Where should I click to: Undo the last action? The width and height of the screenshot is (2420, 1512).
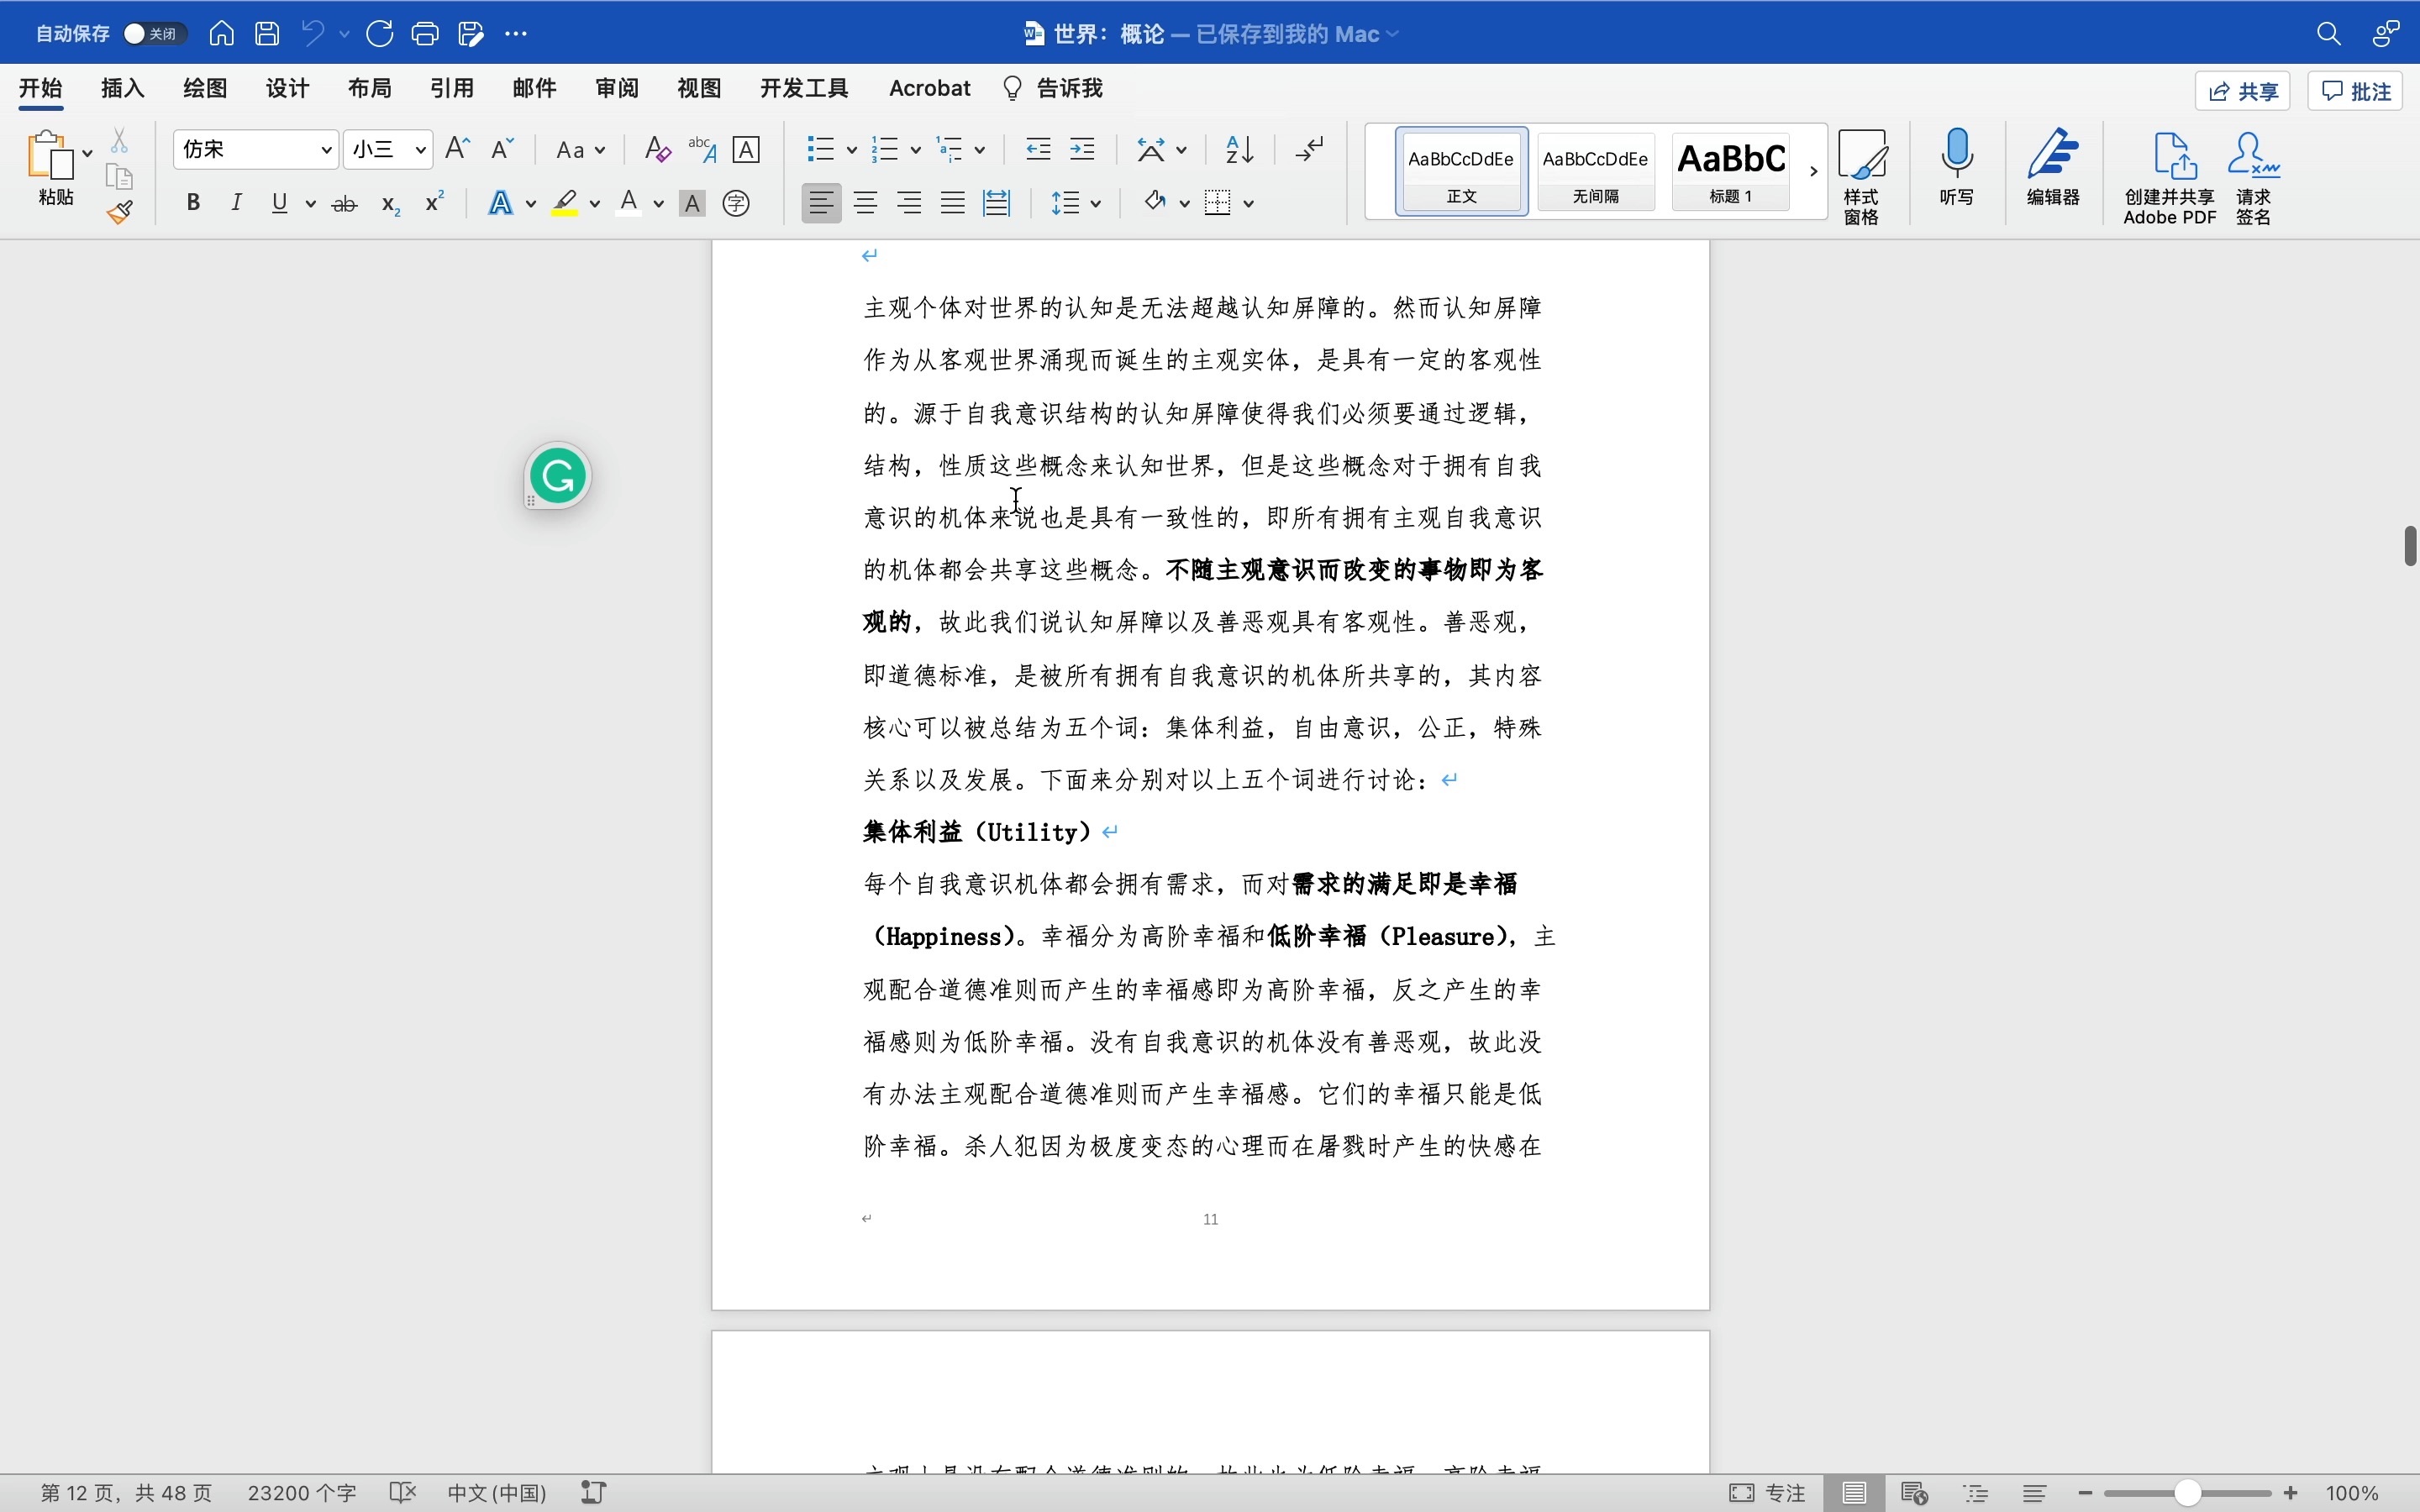pos(313,34)
